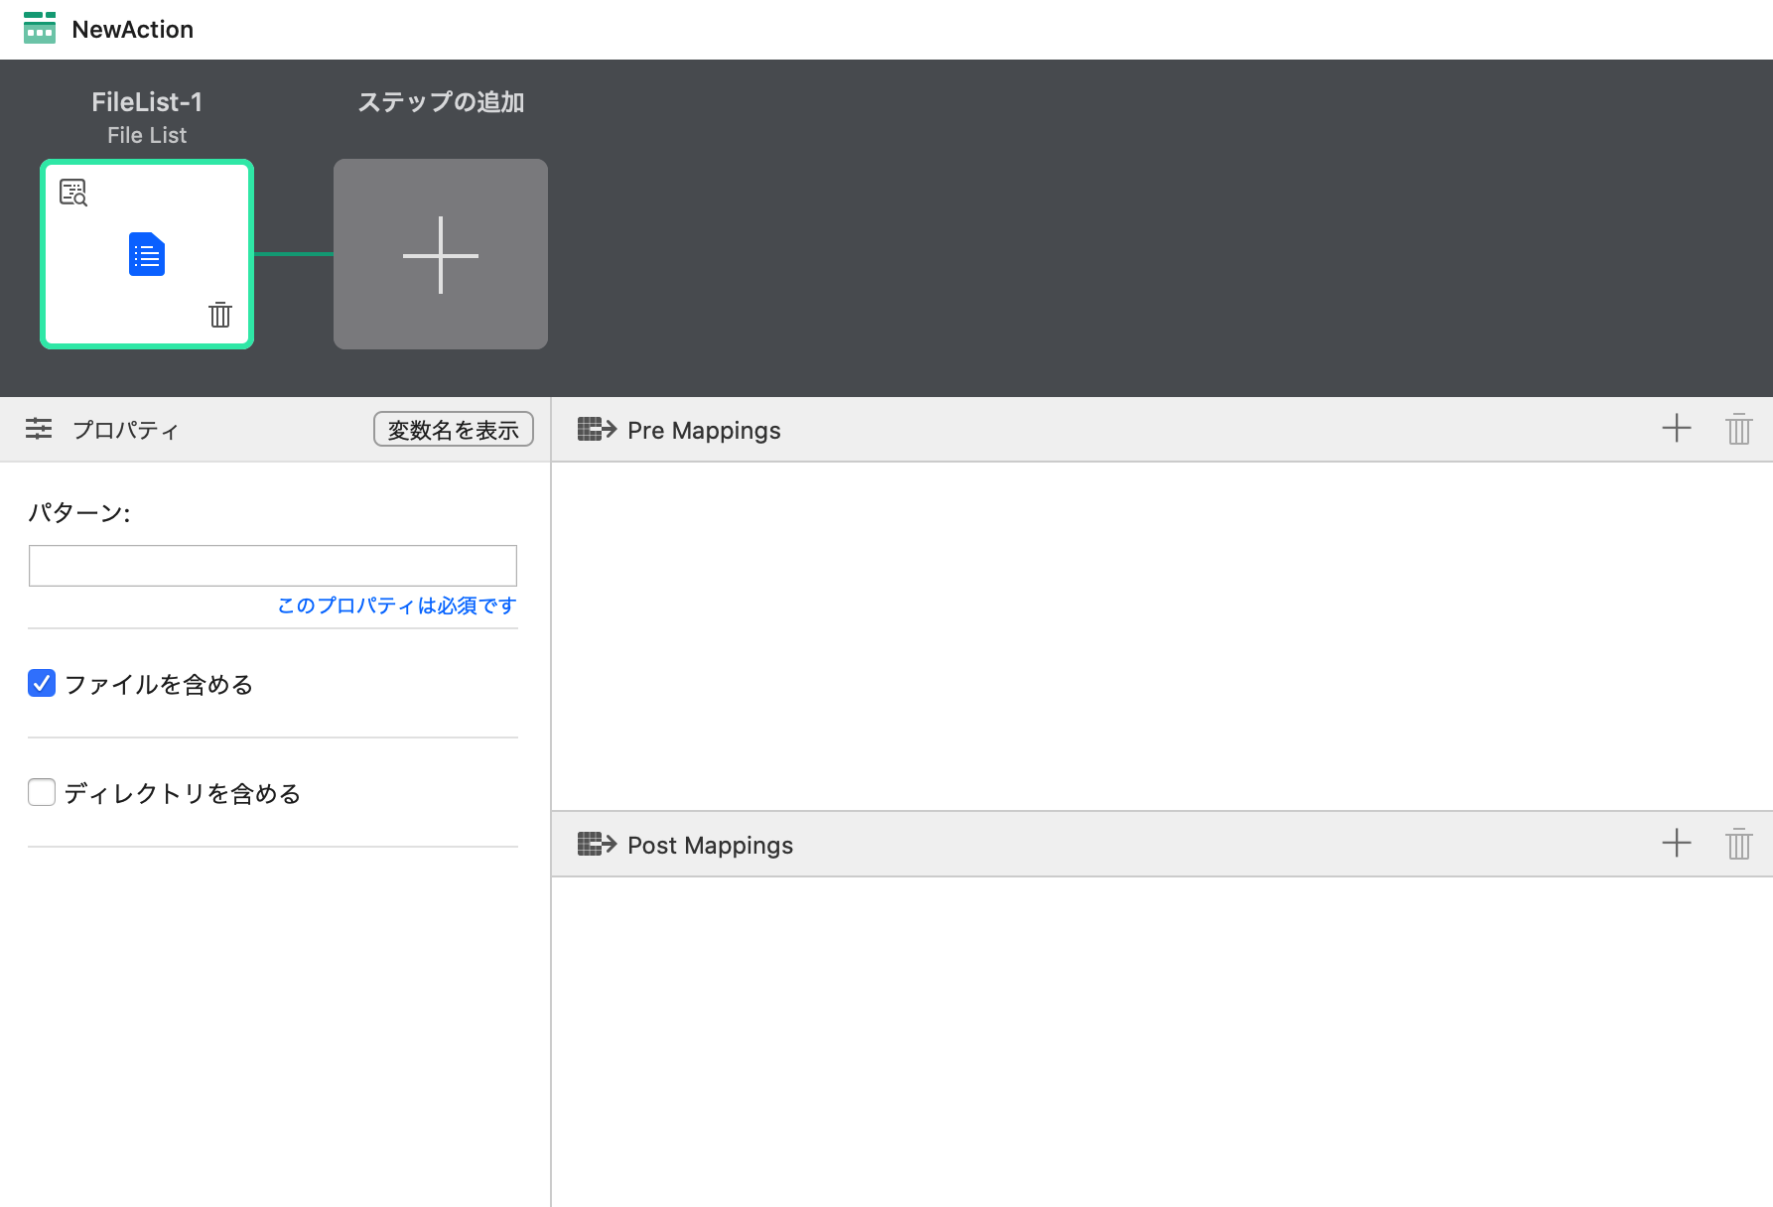Click inside the パターン input field
The image size is (1773, 1207).
click(272, 564)
